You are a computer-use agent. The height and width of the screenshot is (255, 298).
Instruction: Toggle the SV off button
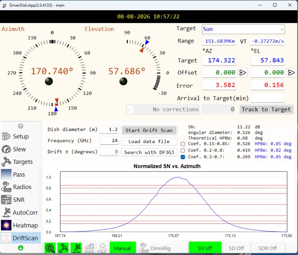[205, 248]
